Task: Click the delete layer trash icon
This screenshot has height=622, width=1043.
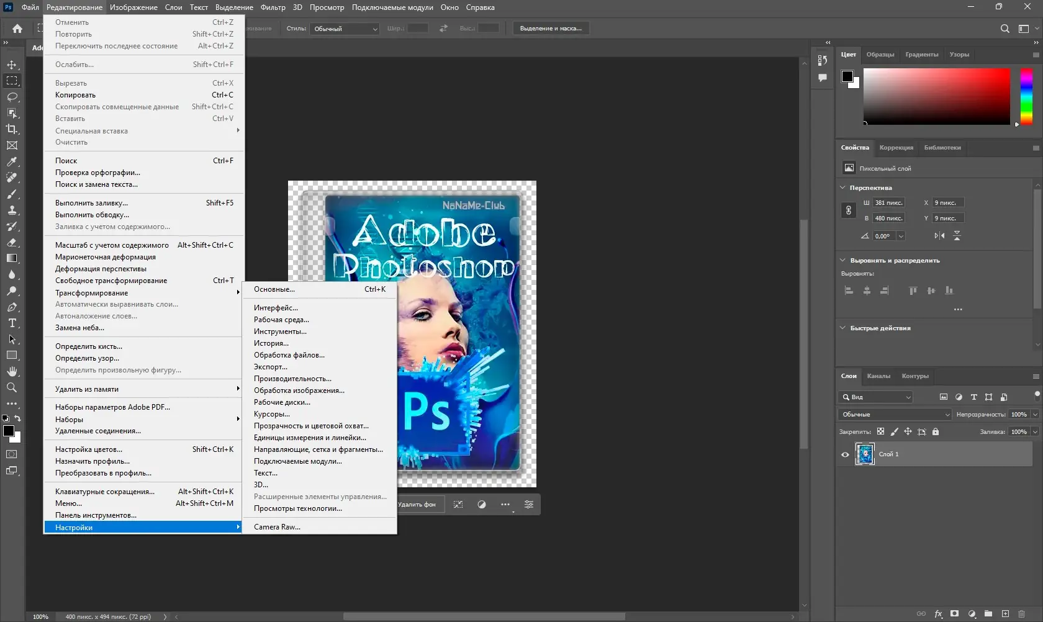Action: click(1021, 613)
